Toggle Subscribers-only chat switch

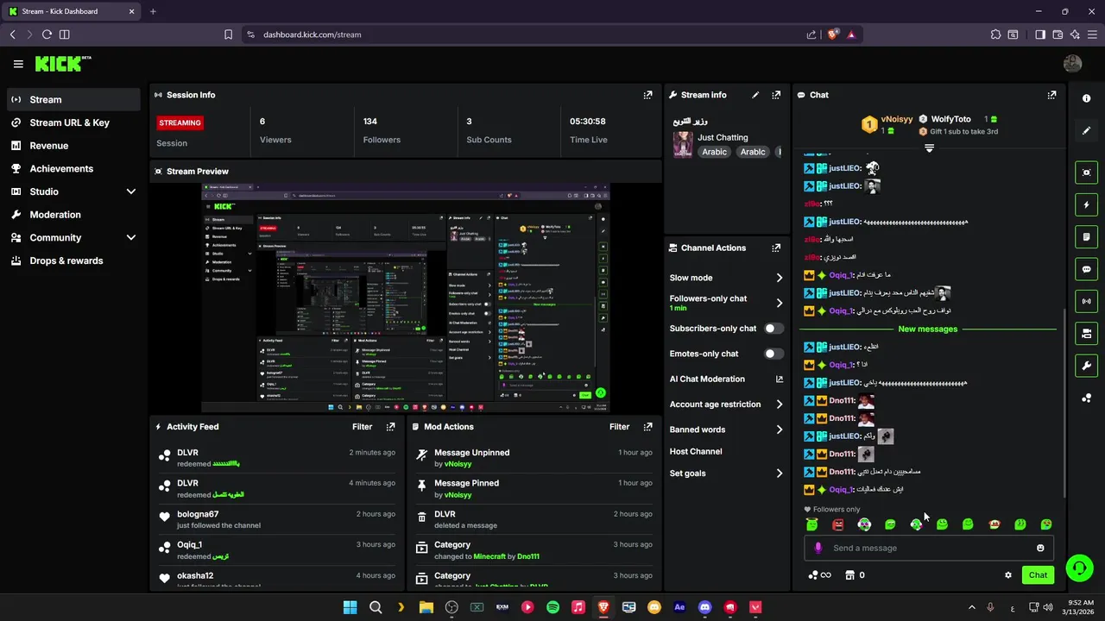(x=774, y=329)
